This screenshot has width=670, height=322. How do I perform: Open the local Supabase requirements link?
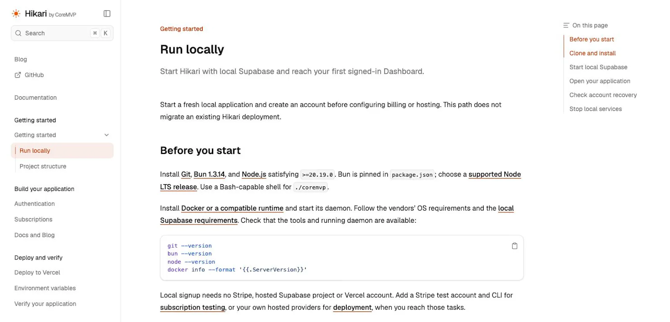[198, 220]
